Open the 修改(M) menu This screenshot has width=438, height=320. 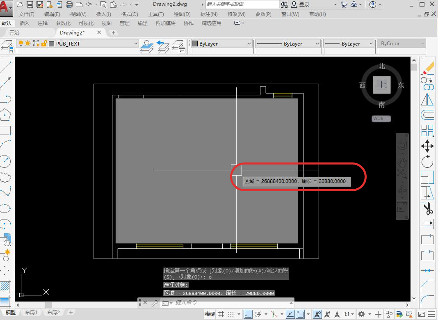[x=236, y=14]
